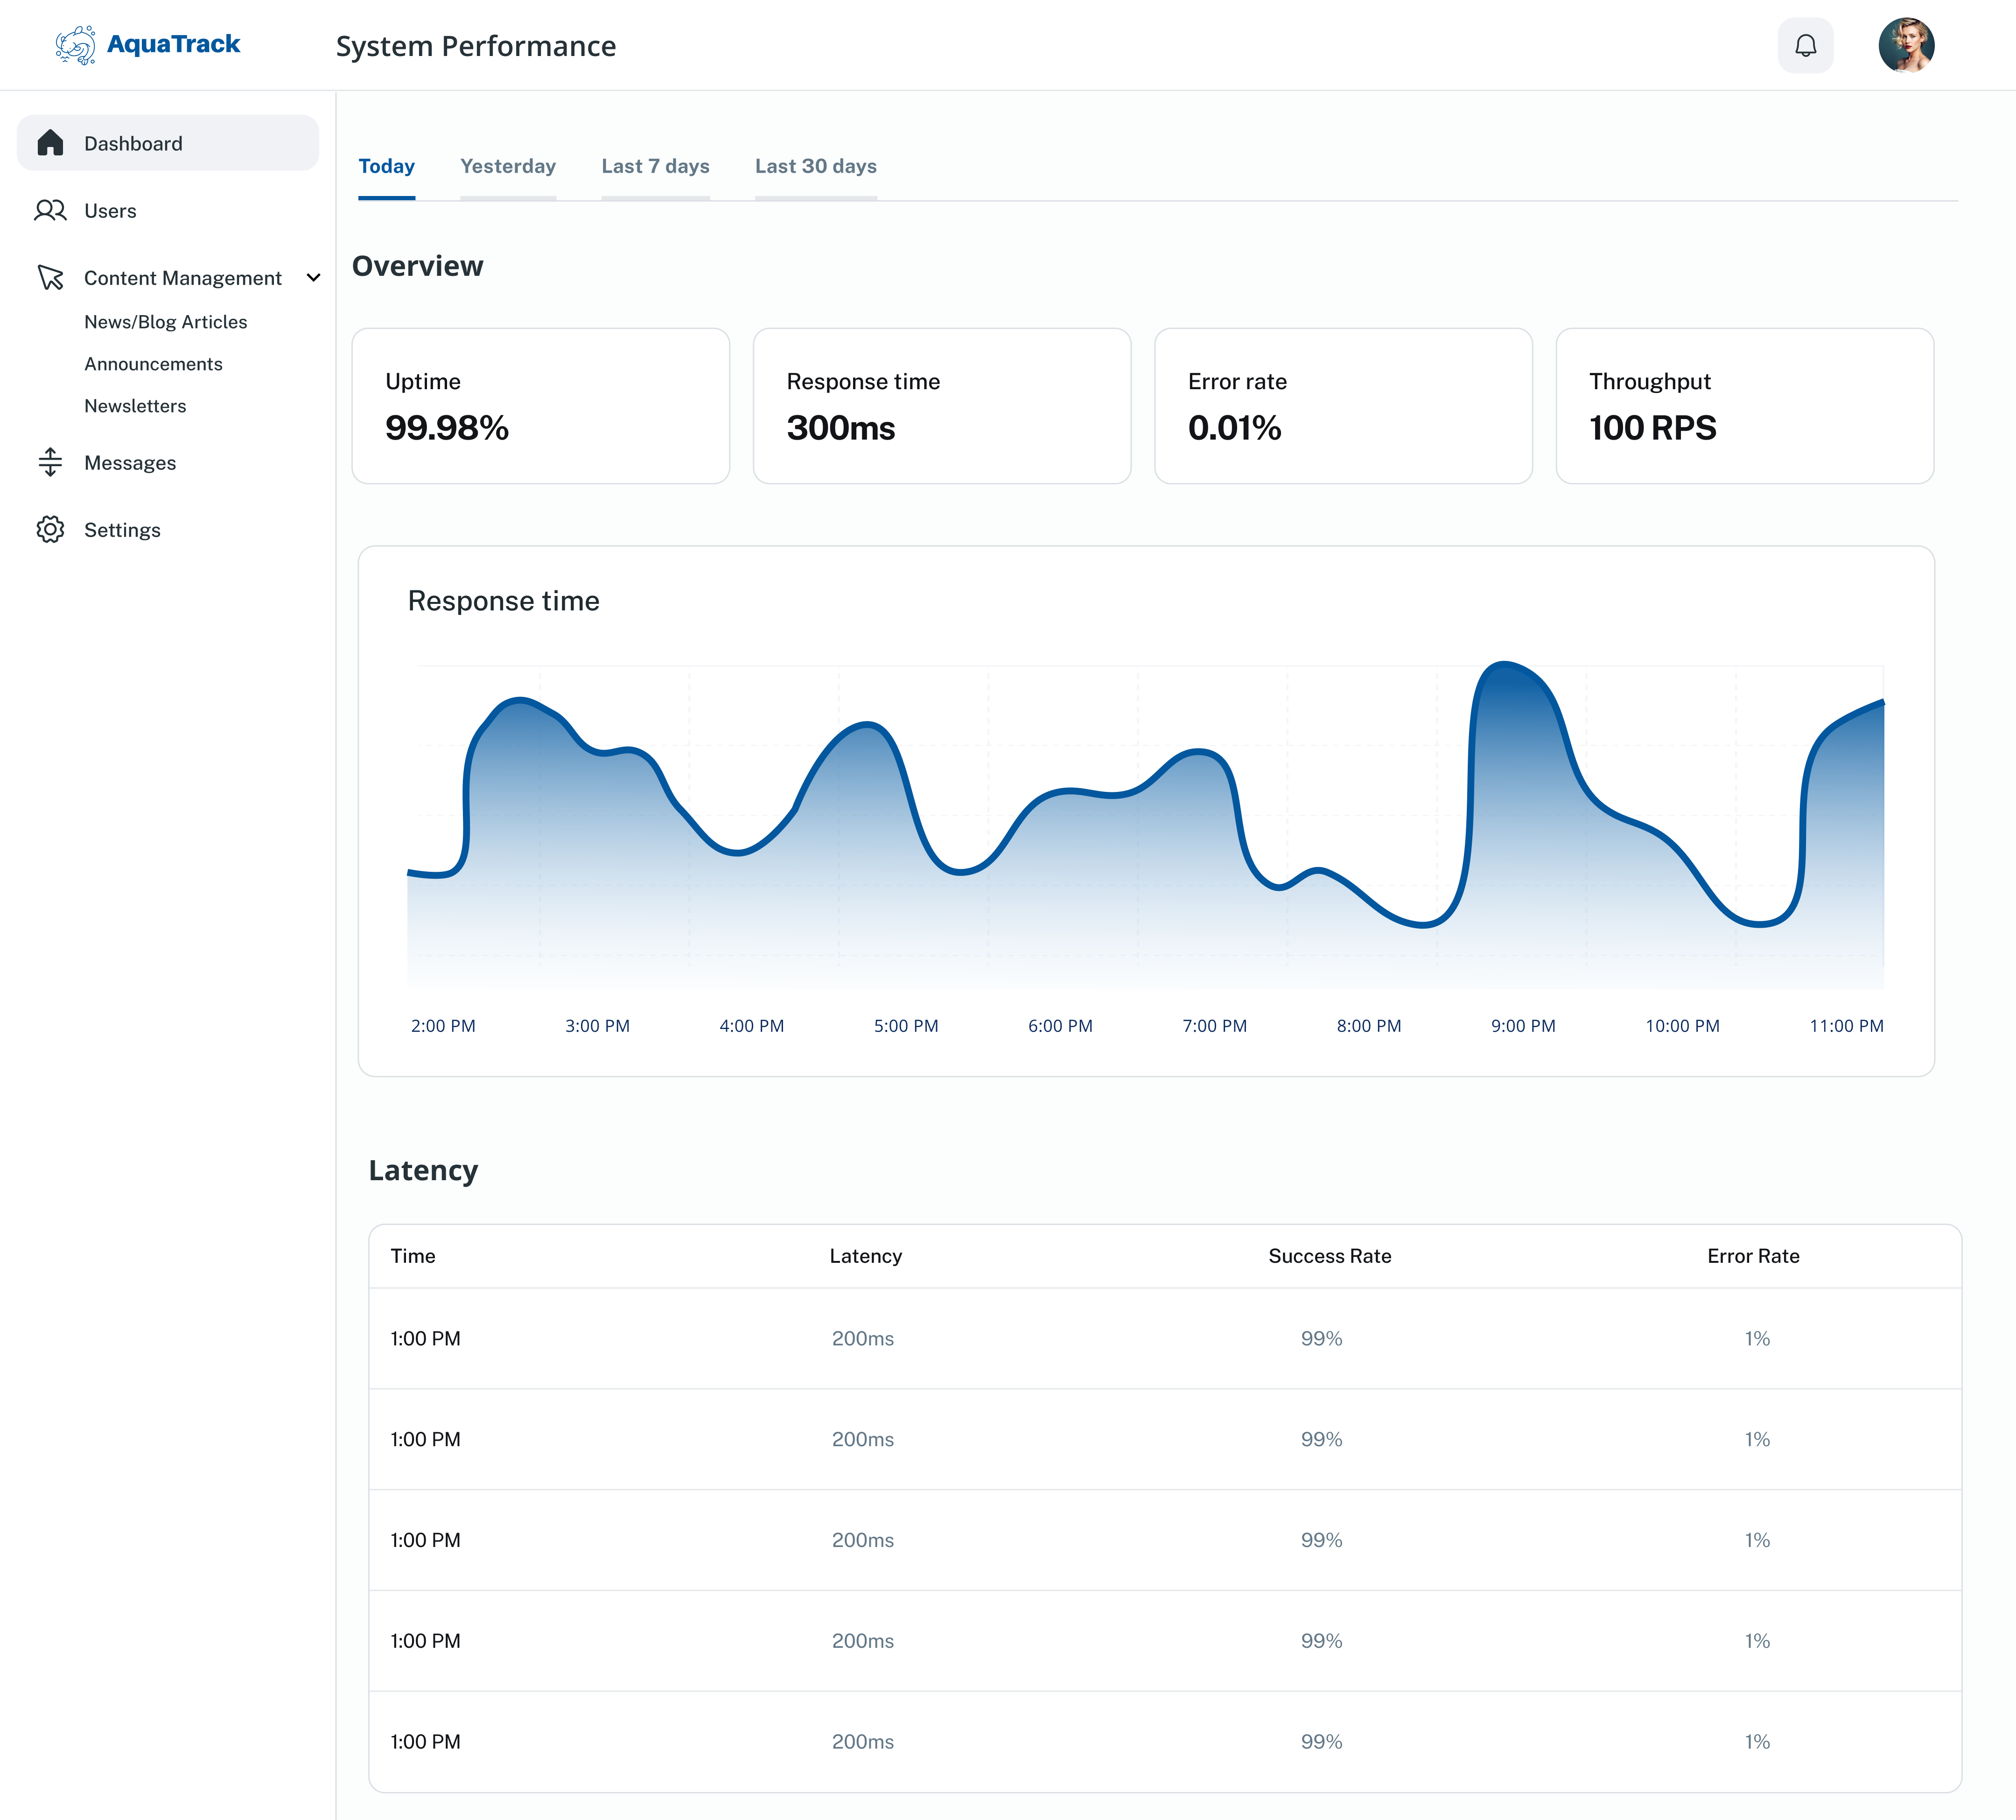Click the Uptime 99.98% card
Image resolution: width=2016 pixels, height=1820 pixels.
click(540, 406)
